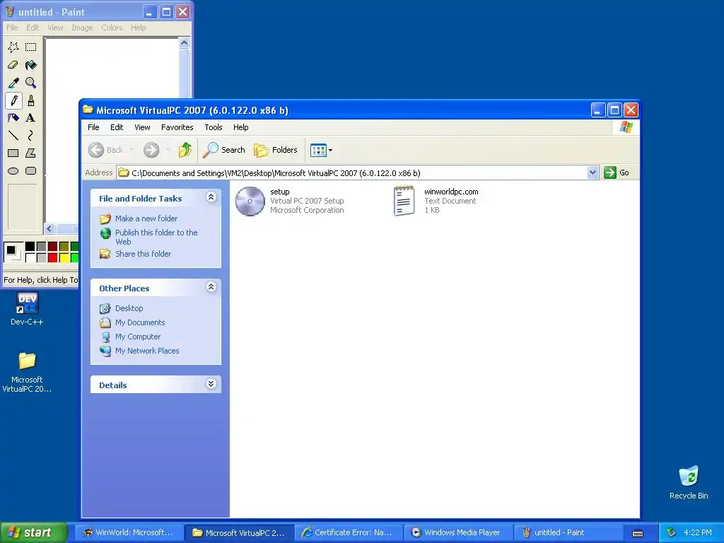Open My Network Places link

click(147, 351)
